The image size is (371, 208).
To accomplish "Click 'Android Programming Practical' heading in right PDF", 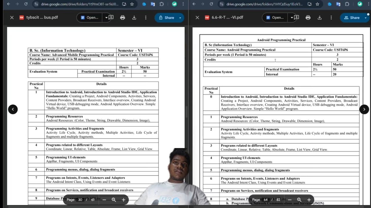I will point(281,40).
